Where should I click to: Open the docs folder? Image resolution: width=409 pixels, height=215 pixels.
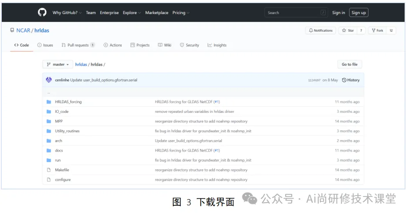(x=59, y=150)
